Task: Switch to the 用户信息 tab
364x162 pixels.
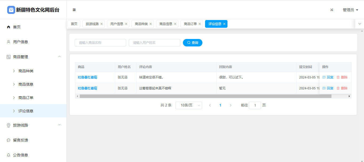Action: coord(117,24)
